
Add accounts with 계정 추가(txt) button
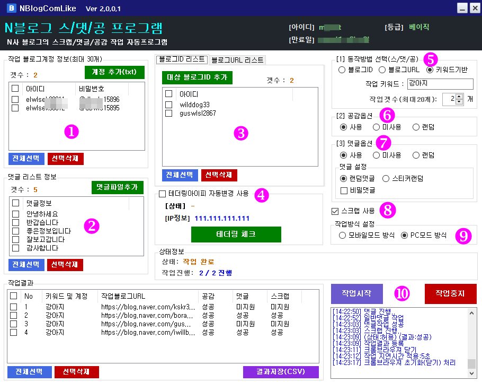(114, 72)
